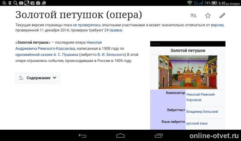
Task: Open the 'не проверялась' link
Action: (87, 25)
